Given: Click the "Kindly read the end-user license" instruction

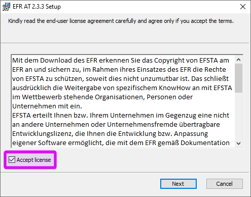Looking at the screenshot, I should click(121, 21).
